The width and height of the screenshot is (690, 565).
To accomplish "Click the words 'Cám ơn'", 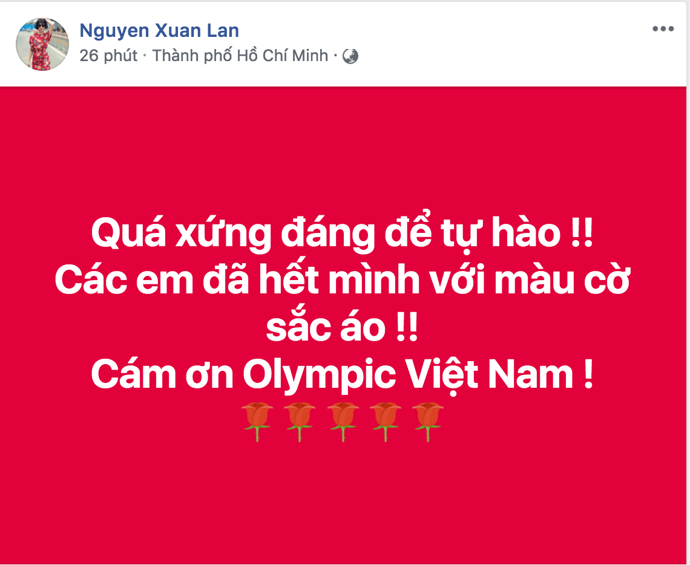I will [162, 374].
